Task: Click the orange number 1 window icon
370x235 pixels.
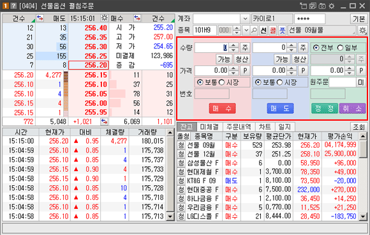Action: tap(6, 6)
